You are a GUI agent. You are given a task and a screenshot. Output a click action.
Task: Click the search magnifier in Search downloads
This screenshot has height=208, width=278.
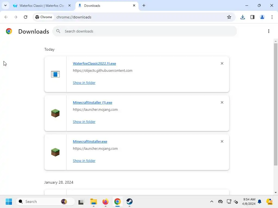tap(58, 31)
